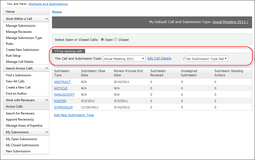The height and width of the screenshot is (160, 255).
Task: Go to Manage Submissions in sidebar
Action: (21, 26)
